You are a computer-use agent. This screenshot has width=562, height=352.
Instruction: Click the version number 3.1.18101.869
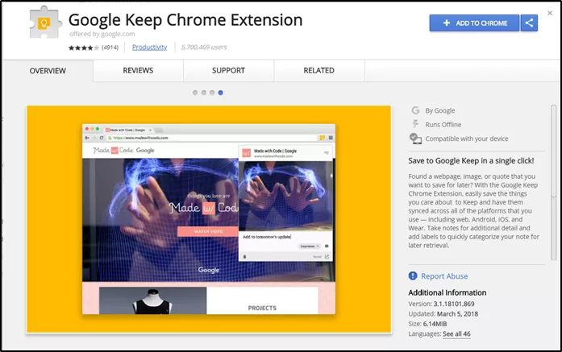point(454,304)
